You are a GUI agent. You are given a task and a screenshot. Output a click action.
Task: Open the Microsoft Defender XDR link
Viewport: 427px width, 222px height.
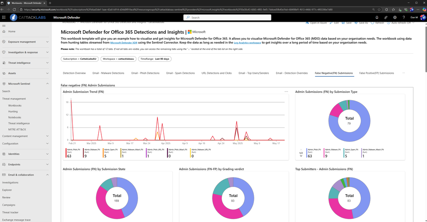(124, 43)
